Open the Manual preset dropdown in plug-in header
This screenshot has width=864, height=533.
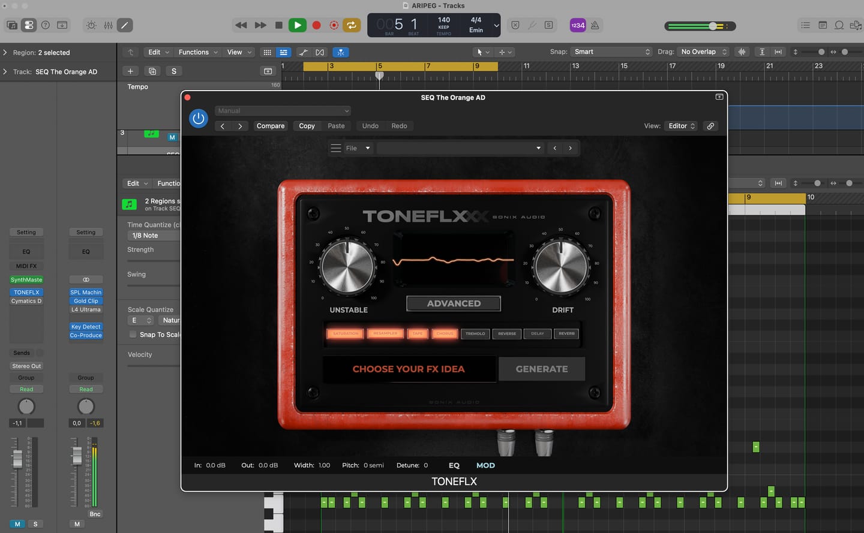(283, 111)
